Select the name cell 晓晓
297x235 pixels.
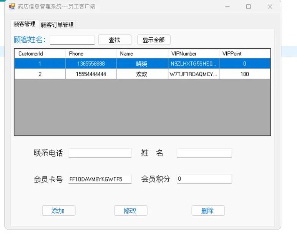142,64
